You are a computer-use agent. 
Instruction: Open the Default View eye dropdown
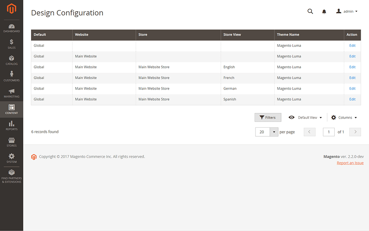point(305,117)
